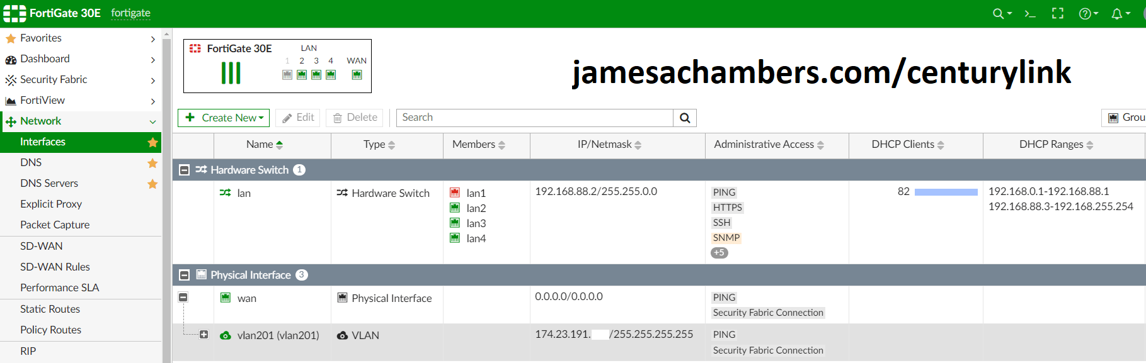Viewport: 1146px width, 363px height.
Task: Click the Delete button
Action: (355, 118)
